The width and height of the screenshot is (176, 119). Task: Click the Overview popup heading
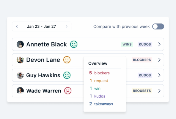[x=98, y=63]
